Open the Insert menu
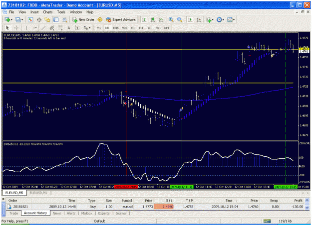Viewport: 312px width, 225px height. click(34, 12)
